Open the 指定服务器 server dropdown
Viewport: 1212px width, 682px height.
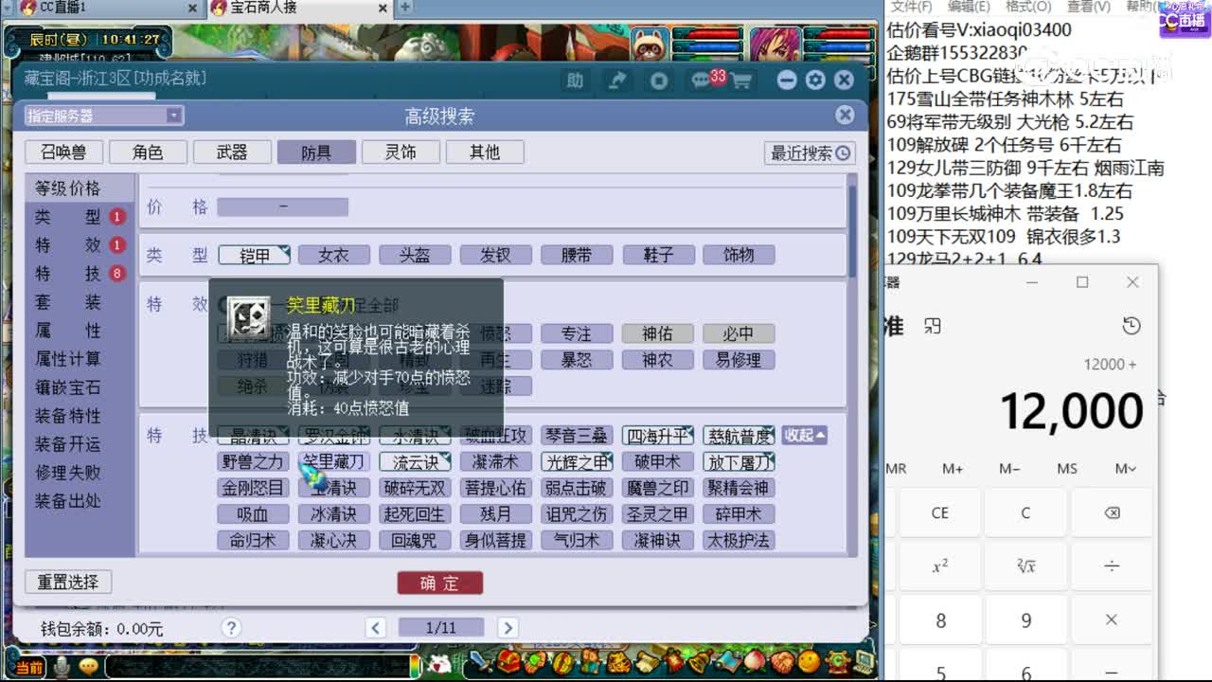pyautogui.click(x=173, y=115)
